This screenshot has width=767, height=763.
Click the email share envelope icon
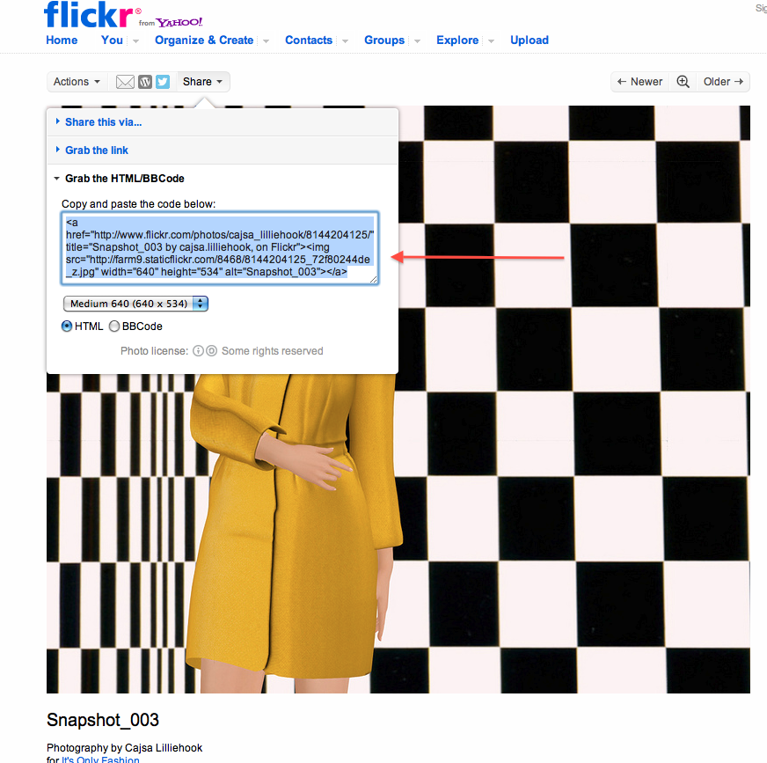(x=125, y=82)
